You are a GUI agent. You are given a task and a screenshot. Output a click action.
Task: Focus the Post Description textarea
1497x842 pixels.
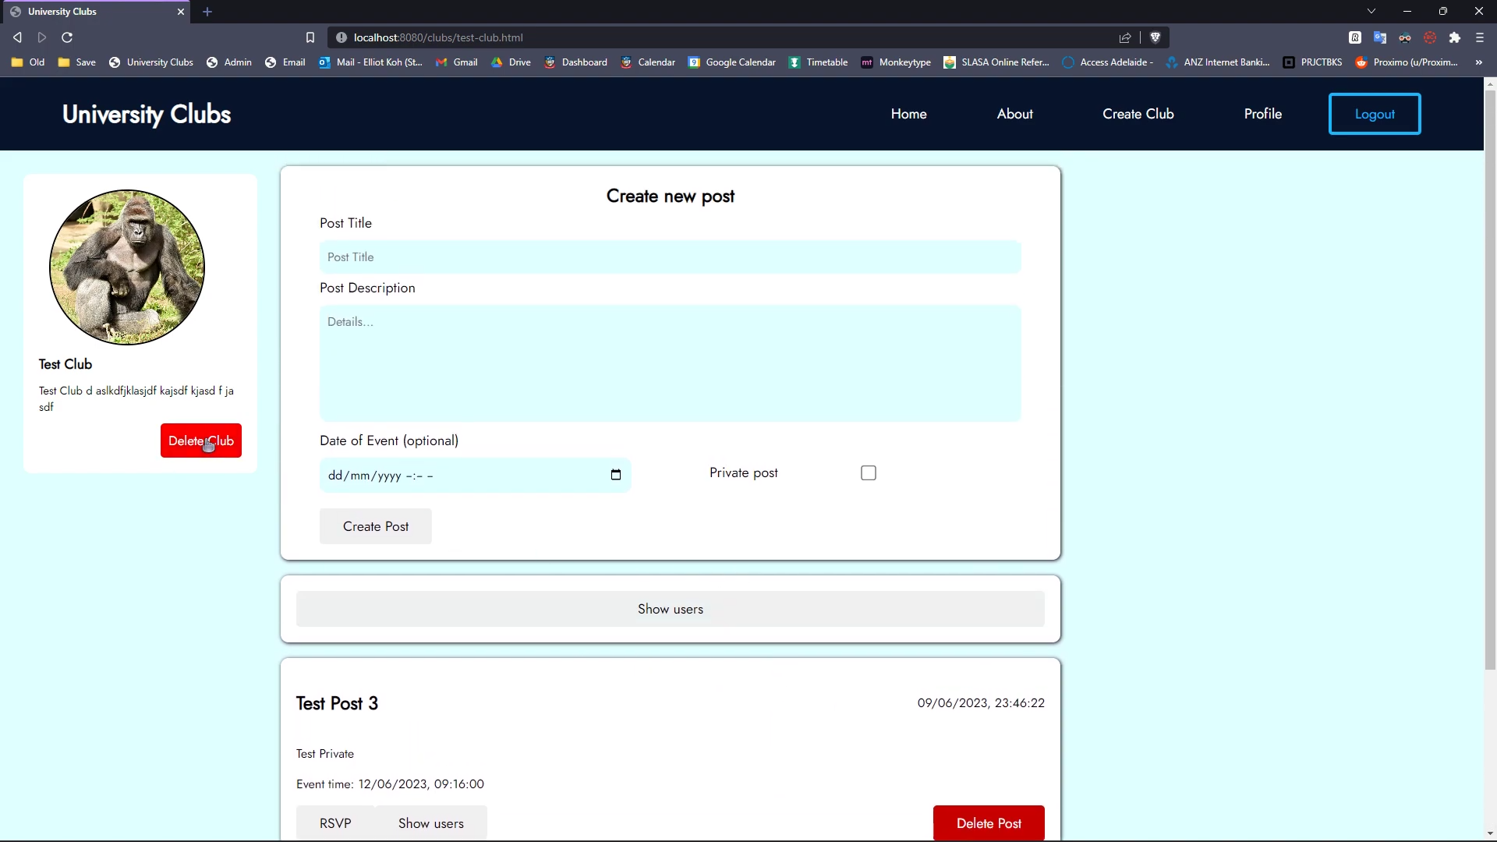pyautogui.click(x=670, y=363)
